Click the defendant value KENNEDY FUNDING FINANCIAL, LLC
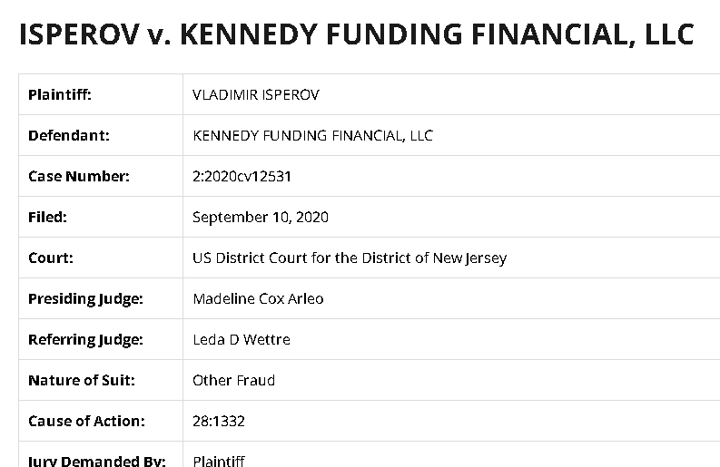This screenshot has height=467, width=720. point(312,136)
